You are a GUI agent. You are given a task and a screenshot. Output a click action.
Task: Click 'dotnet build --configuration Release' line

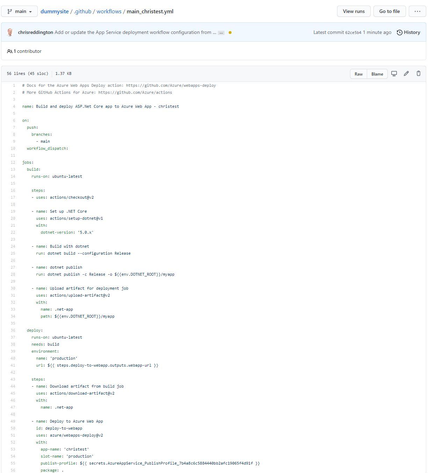pos(89,253)
